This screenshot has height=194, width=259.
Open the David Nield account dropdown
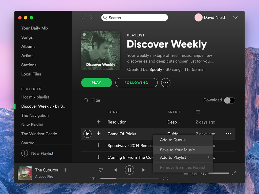(235, 18)
